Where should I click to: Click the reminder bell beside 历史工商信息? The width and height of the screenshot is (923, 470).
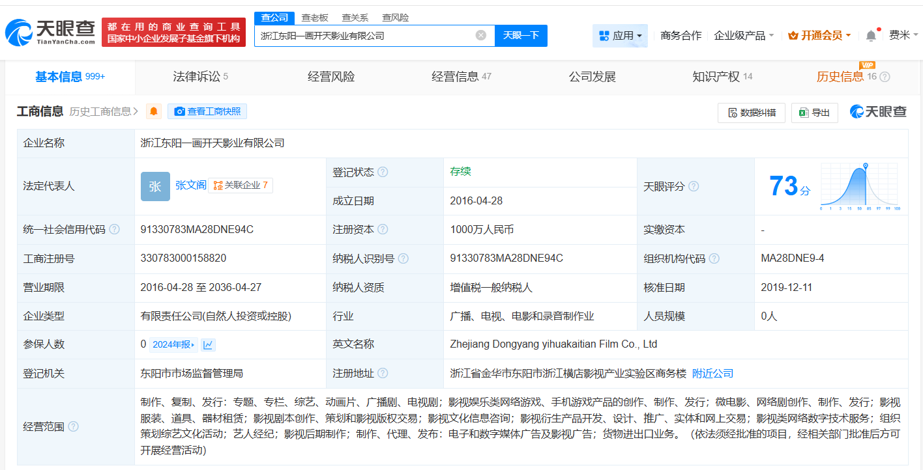point(153,112)
